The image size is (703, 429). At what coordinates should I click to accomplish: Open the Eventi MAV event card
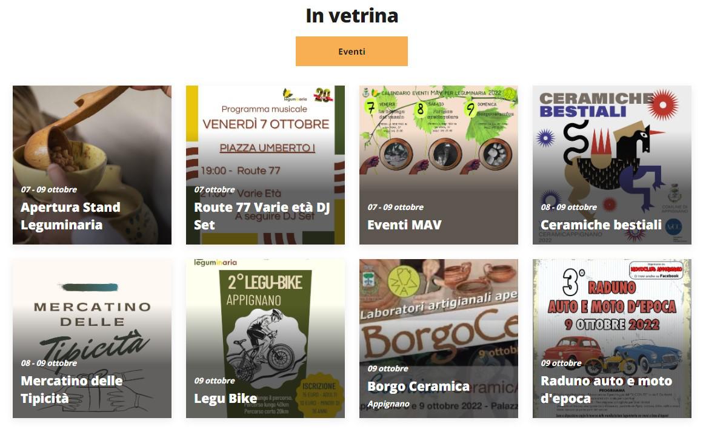(439, 164)
